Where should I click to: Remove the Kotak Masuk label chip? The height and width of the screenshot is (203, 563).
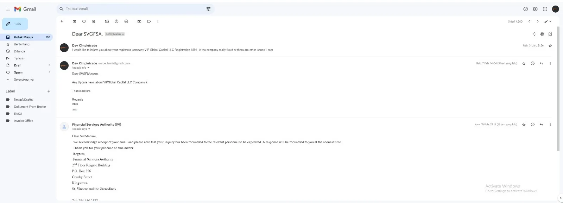pyautogui.click(x=123, y=34)
